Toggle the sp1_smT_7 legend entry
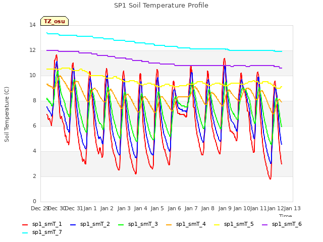The image size is (323, 242). 42,232
